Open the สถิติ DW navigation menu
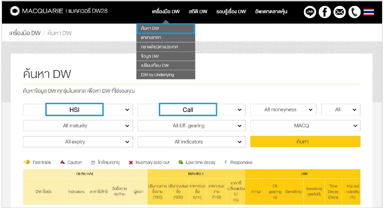Image resolution: width=384 pixels, height=208 pixels. coord(198,12)
